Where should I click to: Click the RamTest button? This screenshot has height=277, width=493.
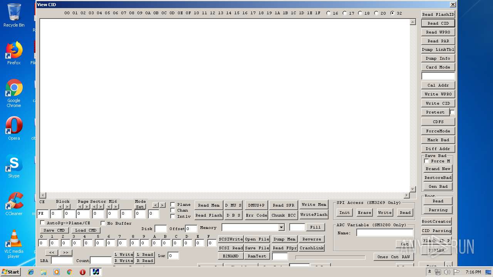[257, 256]
